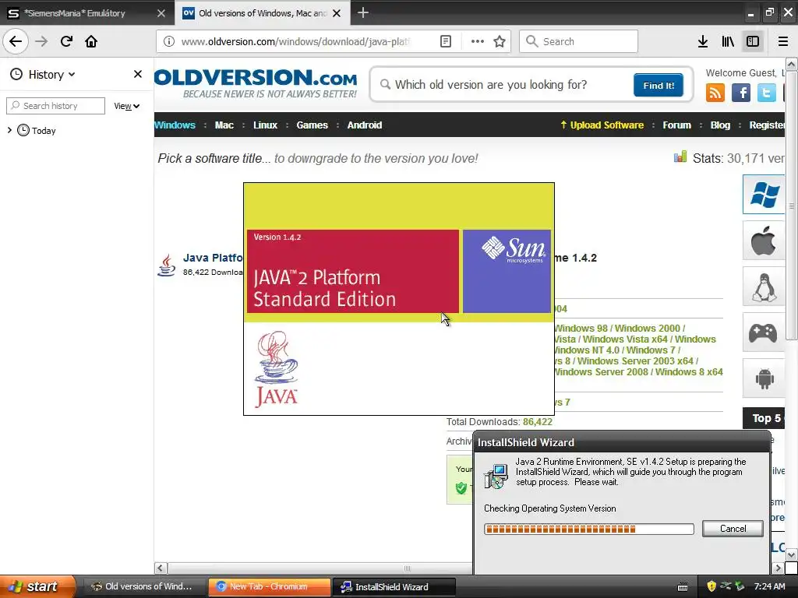Viewport: 798px width, 598px height.
Task: Select the Windows site menu item
Action: (x=175, y=125)
